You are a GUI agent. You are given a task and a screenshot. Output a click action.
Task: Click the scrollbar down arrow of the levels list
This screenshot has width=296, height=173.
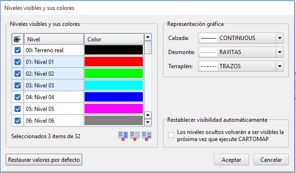coord(148,122)
